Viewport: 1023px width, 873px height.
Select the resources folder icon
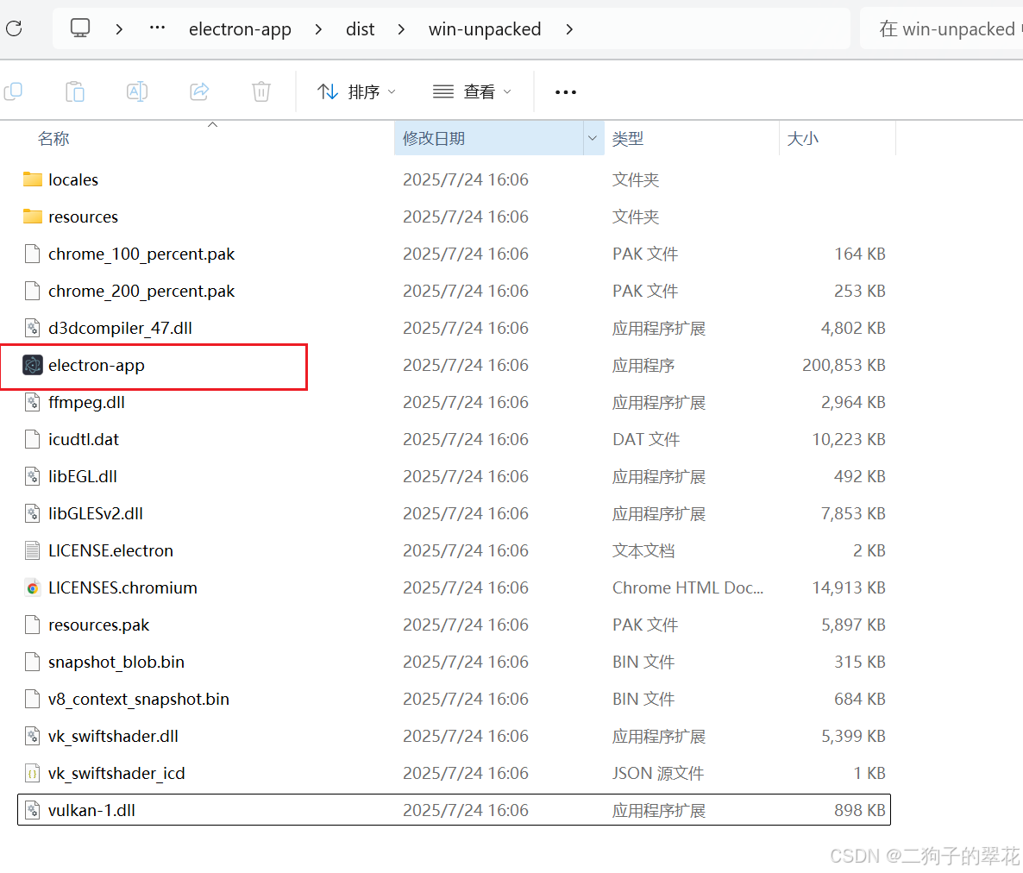pyautogui.click(x=33, y=217)
